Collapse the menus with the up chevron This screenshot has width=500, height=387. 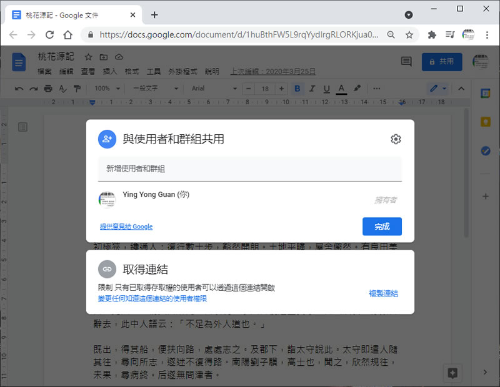click(x=461, y=89)
